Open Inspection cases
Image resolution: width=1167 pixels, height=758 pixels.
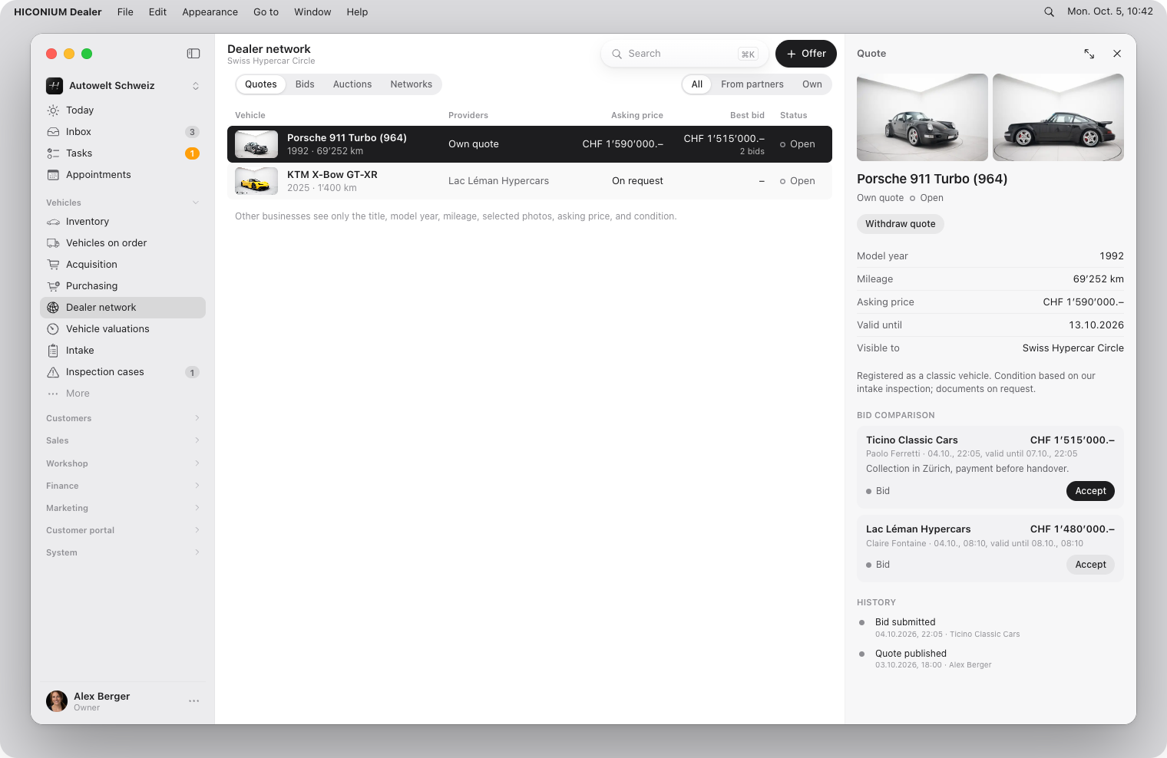tap(123, 372)
